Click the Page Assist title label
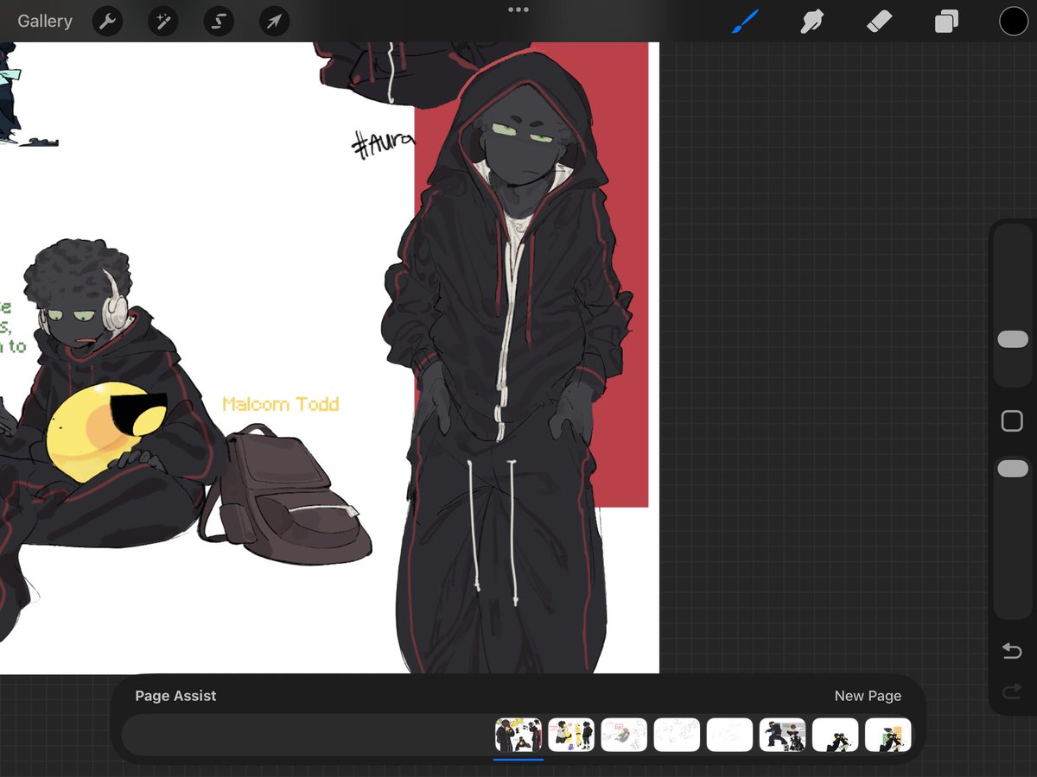 pyautogui.click(x=175, y=696)
